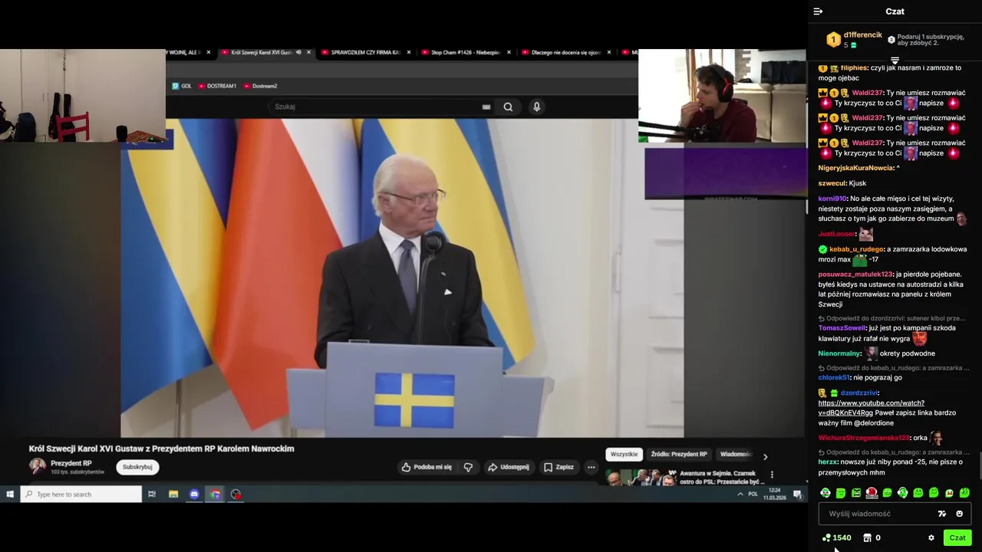Like the video with Podoba mi się

tap(427, 467)
